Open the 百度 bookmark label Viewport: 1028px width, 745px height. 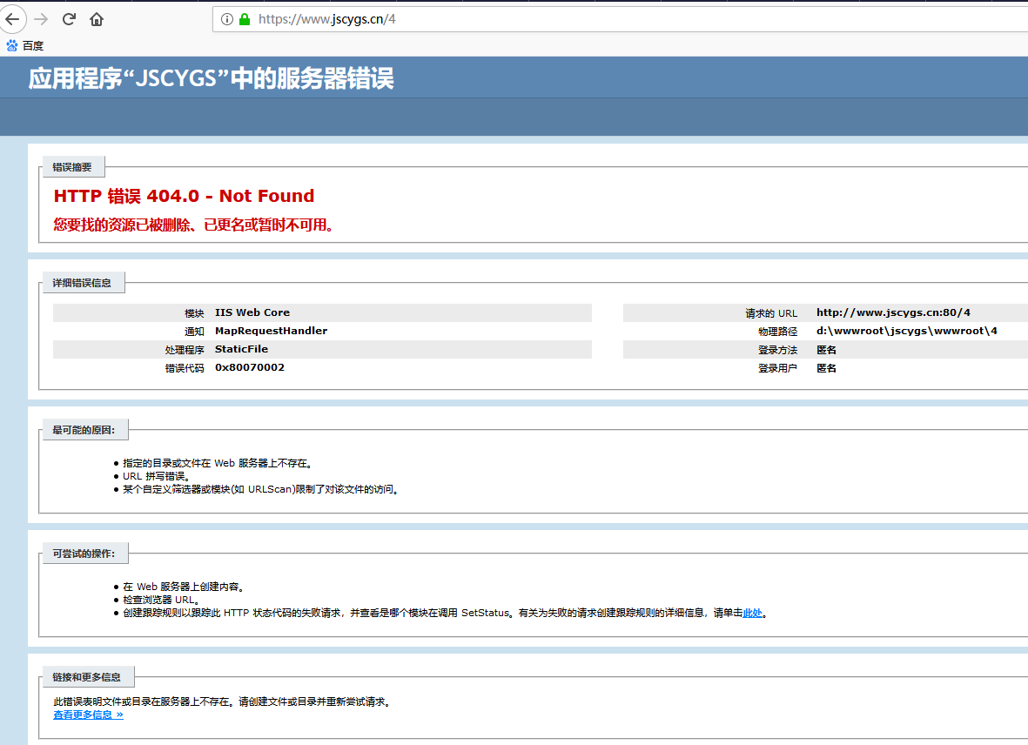pos(33,46)
